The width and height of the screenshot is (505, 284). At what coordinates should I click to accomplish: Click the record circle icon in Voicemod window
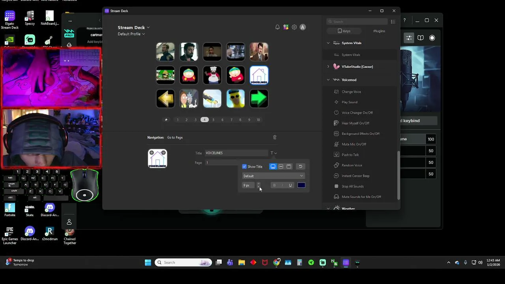click(x=432, y=38)
